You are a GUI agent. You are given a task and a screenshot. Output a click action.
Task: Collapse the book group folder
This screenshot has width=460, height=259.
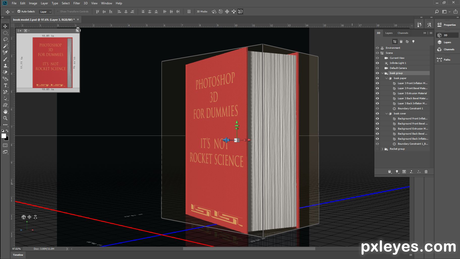383,73
